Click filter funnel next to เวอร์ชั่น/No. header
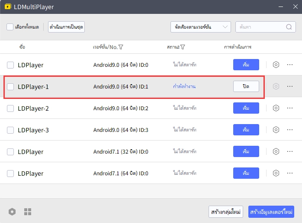 click(121, 47)
